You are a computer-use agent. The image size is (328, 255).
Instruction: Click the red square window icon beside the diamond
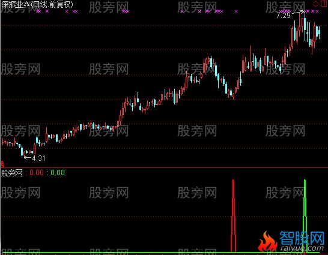click(324, 4)
